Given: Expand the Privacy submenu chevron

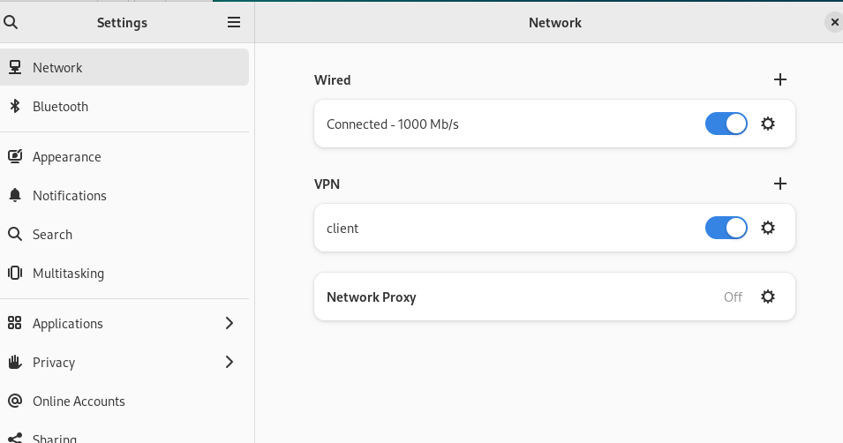Looking at the screenshot, I should [x=230, y=362].
